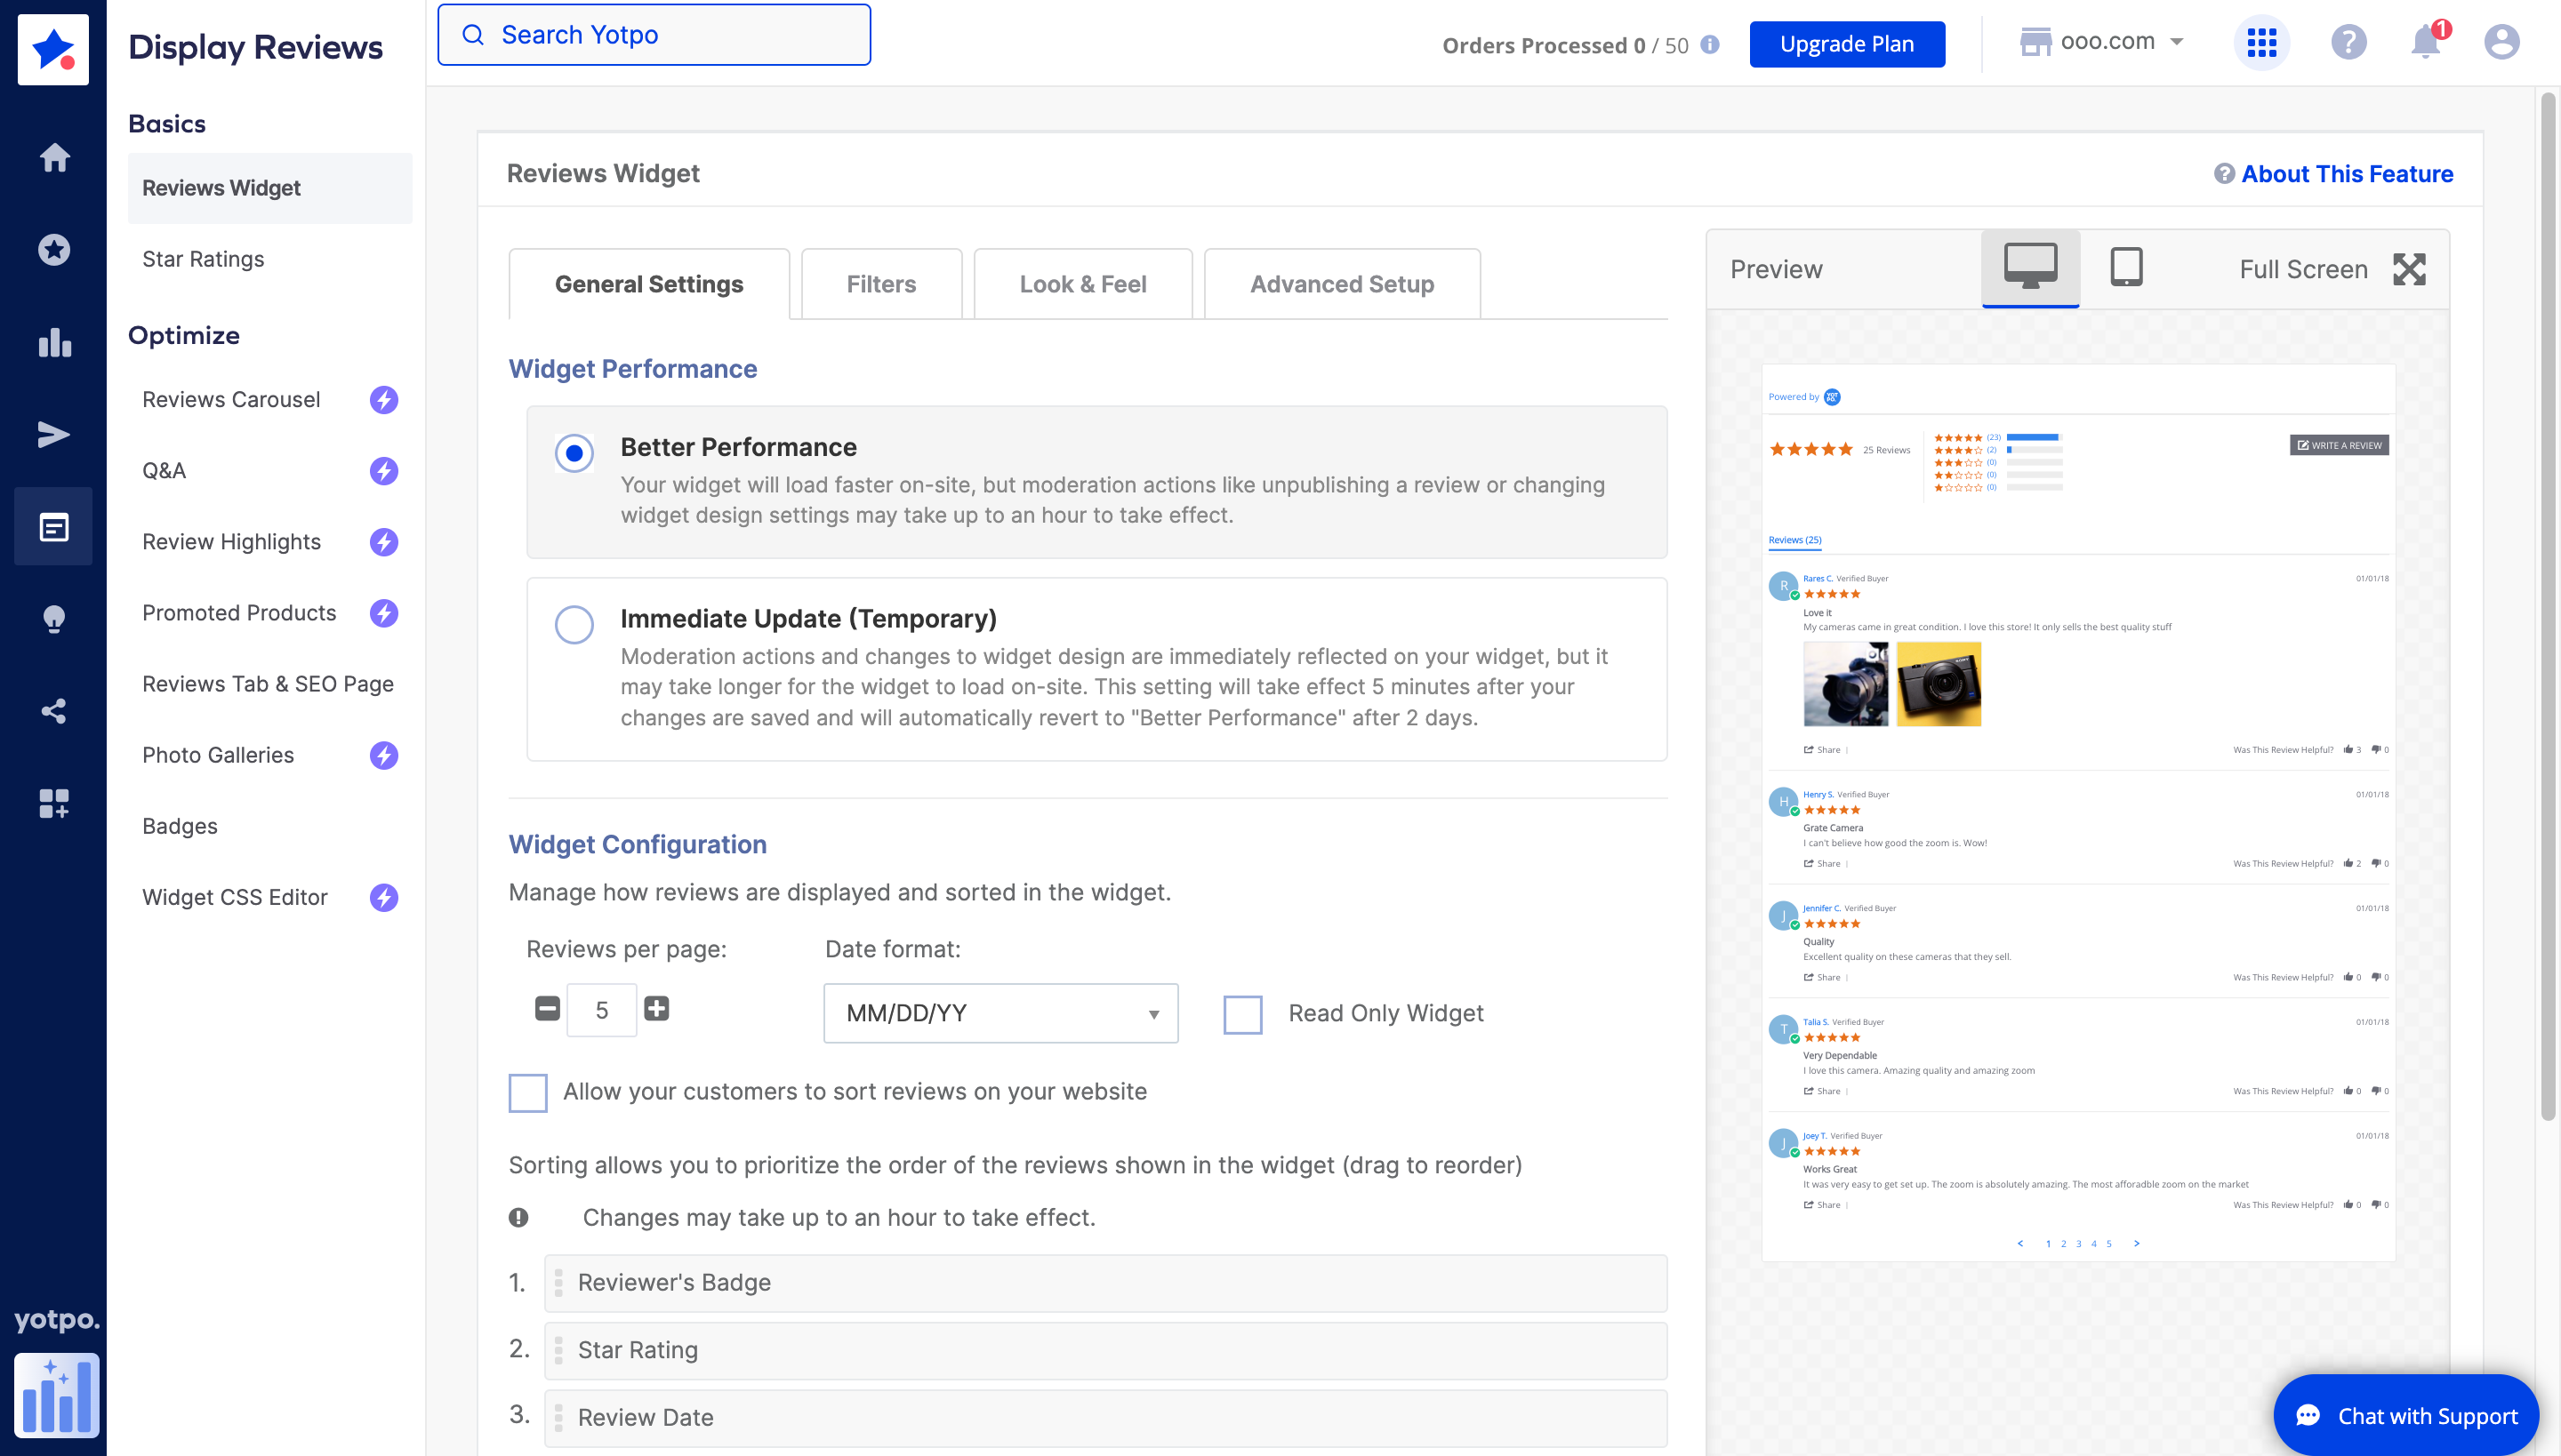Viewport: 2561px width, 1456px height.
Task: Click the Reviews (25) tab in preview
Action: coord(1794,540)
